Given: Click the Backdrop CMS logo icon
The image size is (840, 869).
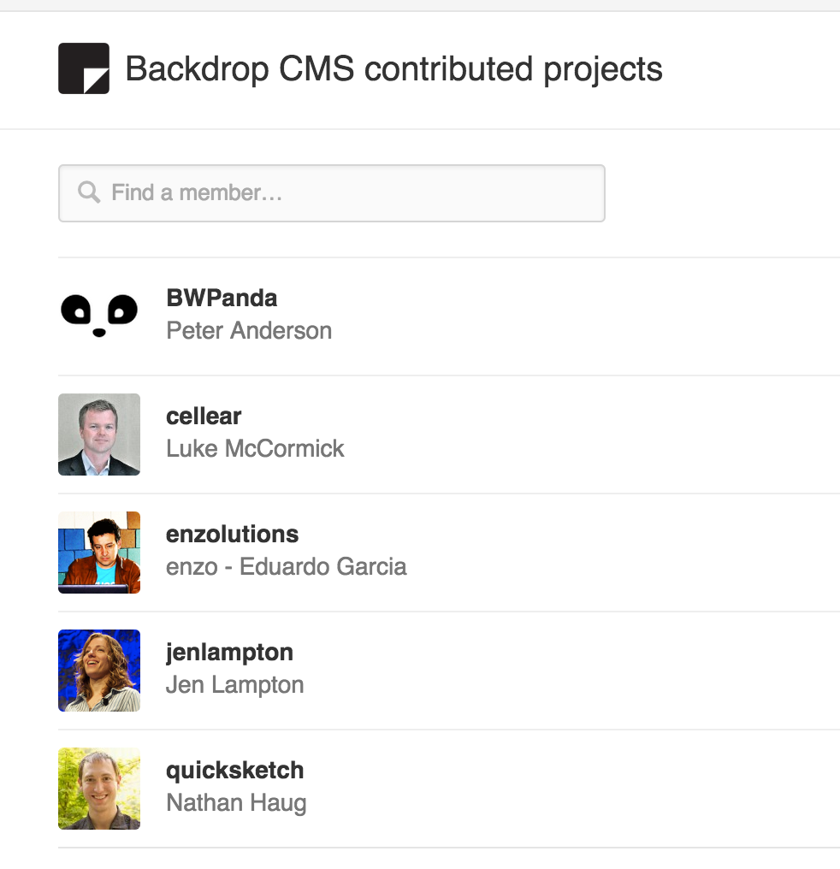Looking at the screenshot, I should click(x=84, y=68).
